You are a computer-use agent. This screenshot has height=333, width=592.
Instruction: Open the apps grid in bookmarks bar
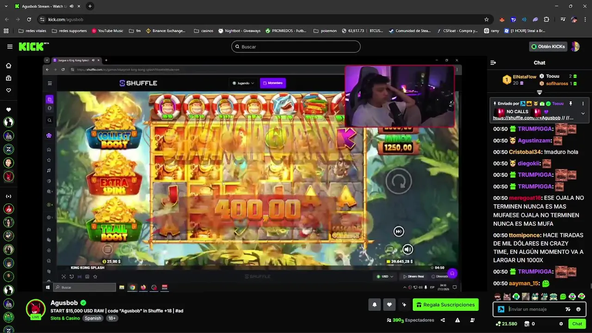[6, 31]
